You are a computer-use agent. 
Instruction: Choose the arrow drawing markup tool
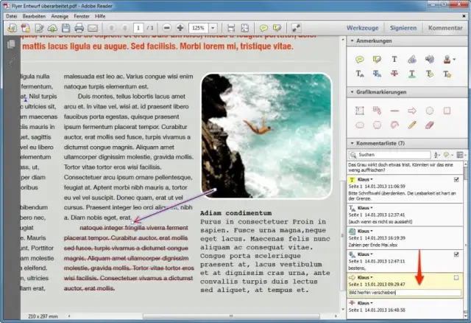pos(411,110)
